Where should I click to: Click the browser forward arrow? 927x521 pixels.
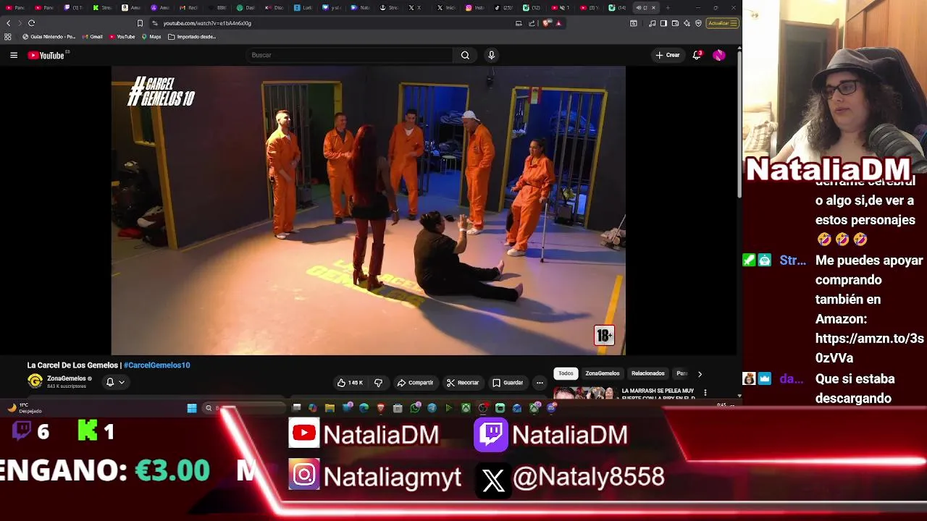20,23
